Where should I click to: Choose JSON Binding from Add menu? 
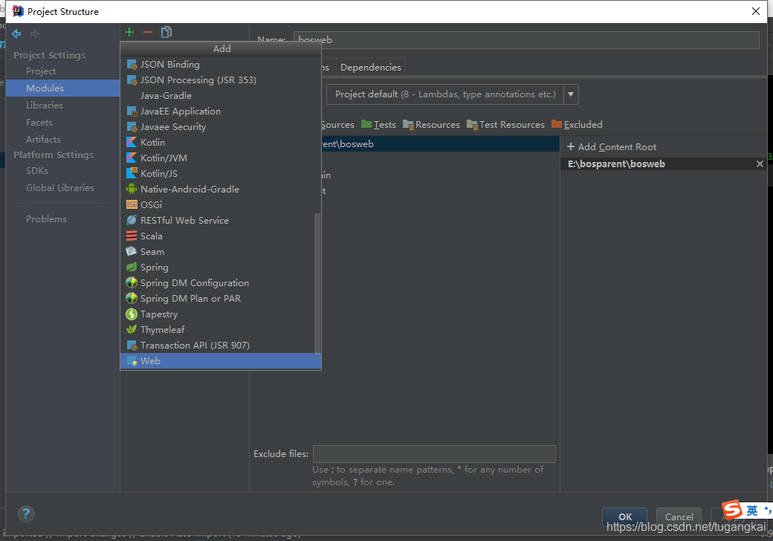[220, 65]
